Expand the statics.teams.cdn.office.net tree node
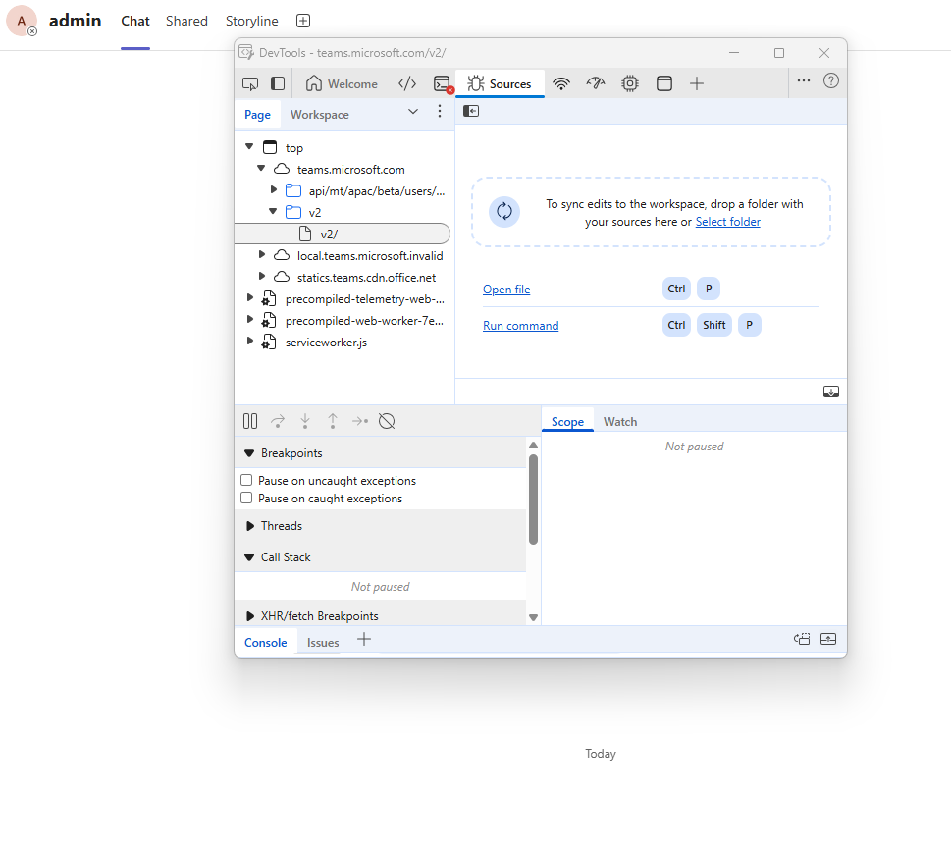951x844 pixels. tap(262, 277)
